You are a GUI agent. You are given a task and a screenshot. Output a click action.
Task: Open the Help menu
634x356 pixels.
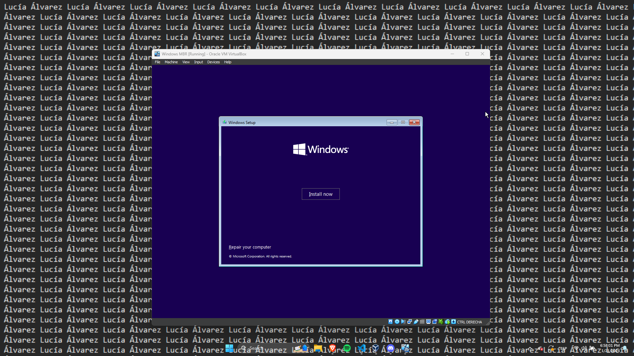(x=228, y=62)
